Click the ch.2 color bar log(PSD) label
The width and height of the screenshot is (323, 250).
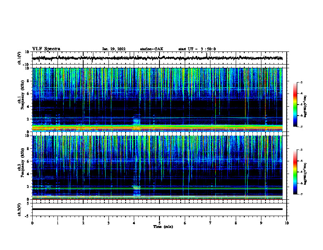tap(305, 174)
